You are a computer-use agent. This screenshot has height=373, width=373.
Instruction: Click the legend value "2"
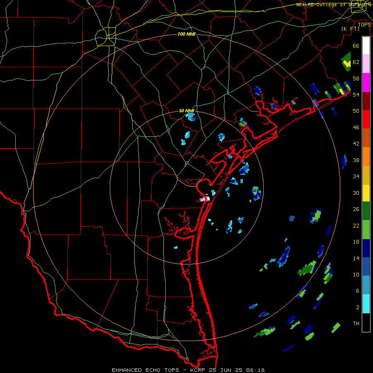pyautogui.click(x=358, y=308)
